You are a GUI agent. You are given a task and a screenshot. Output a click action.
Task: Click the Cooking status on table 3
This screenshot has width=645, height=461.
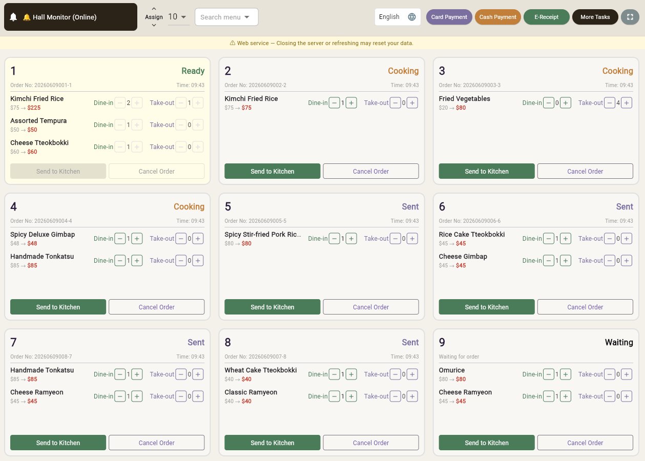pos(617,71)
